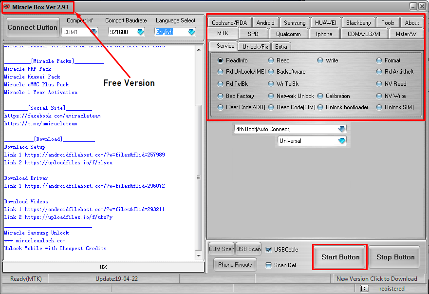The height and width of the screenshot is (294, 429).
Task: Open the CDMA/LG/MI tab
Action: [x=364, y=34]
